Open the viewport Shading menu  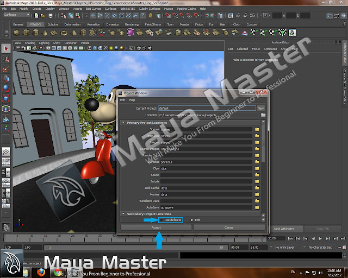pyautogui.click(x=30, y=43)
